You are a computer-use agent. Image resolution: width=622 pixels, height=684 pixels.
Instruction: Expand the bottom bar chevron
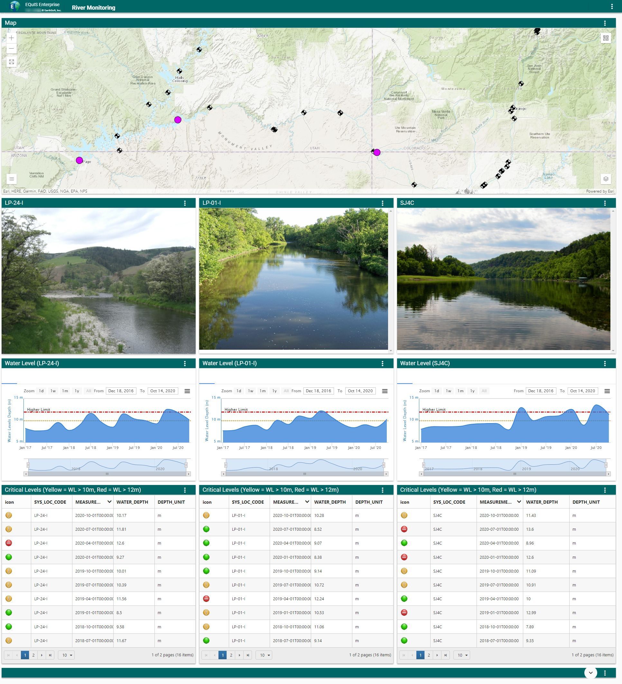(590, 672)
